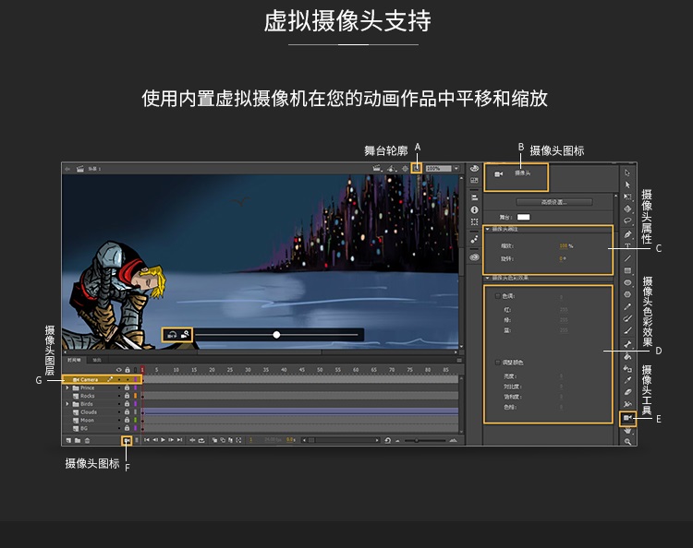Select the Camera tool in the tools panel
This screenshot has width=693, height=548.
627,418
